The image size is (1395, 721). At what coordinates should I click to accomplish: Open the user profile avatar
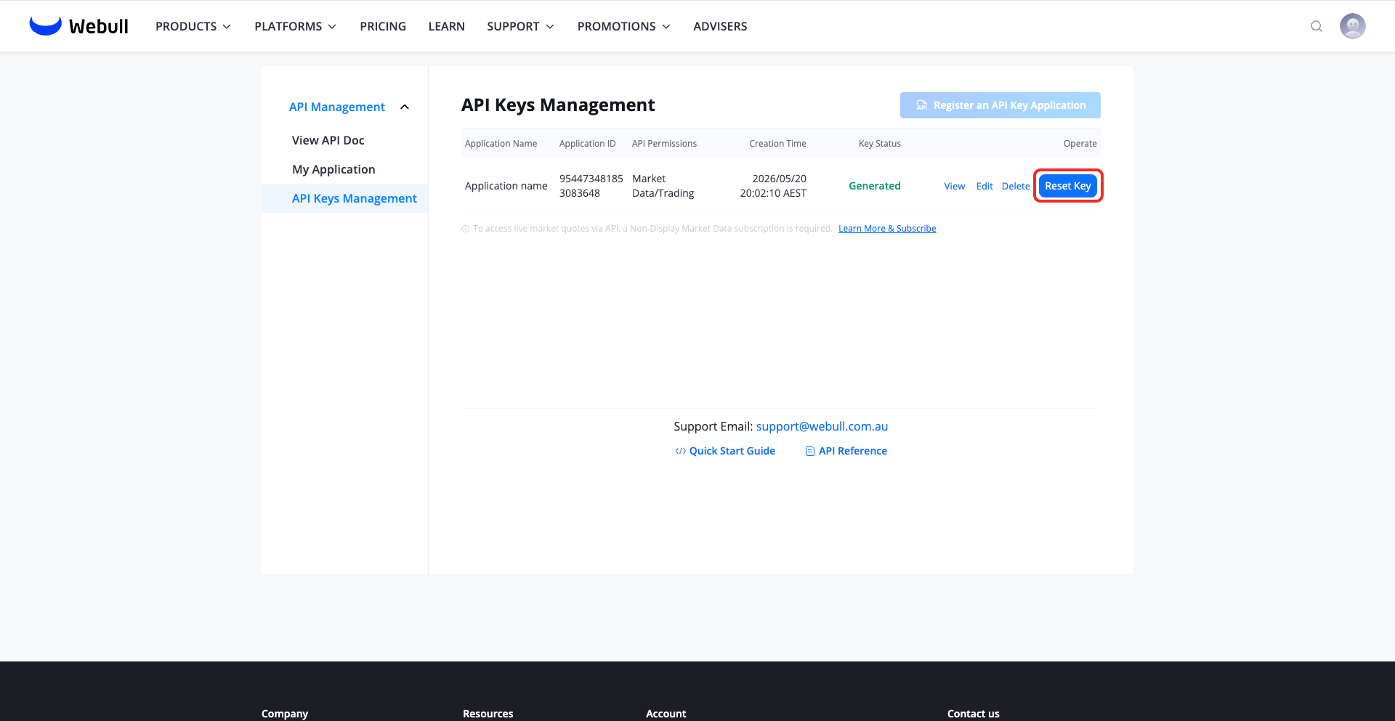pyautogui.click(x=1352, y=26)
